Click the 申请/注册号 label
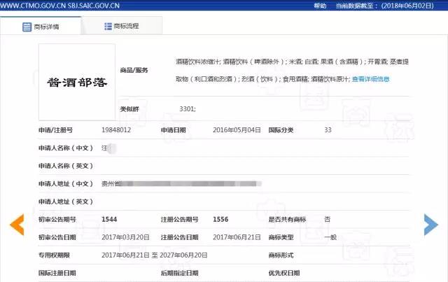Image resolution: width=448 pixels, height=282 pixels. (55, 130)
